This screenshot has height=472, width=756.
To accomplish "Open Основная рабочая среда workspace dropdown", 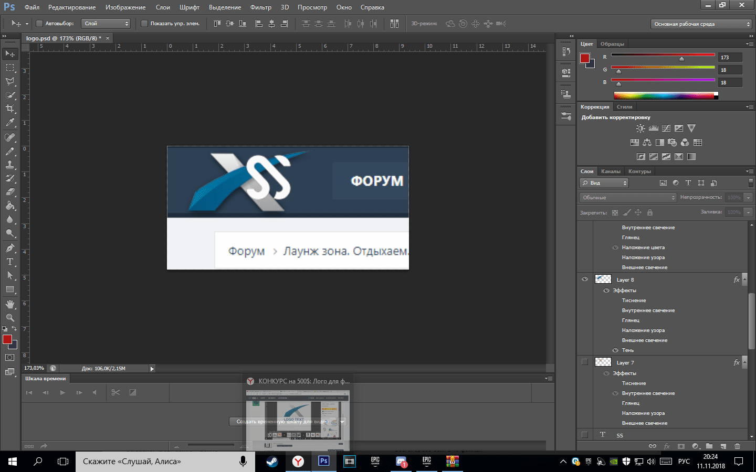I will click(x=701, y=24).
